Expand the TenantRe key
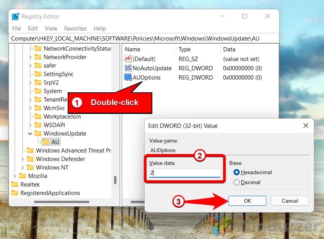Image resolution: width=324 pixels, height=239 pixels. click(x=30, y=100)
